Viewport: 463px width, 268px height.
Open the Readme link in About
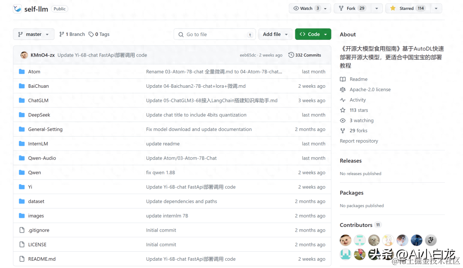(358, 79)
